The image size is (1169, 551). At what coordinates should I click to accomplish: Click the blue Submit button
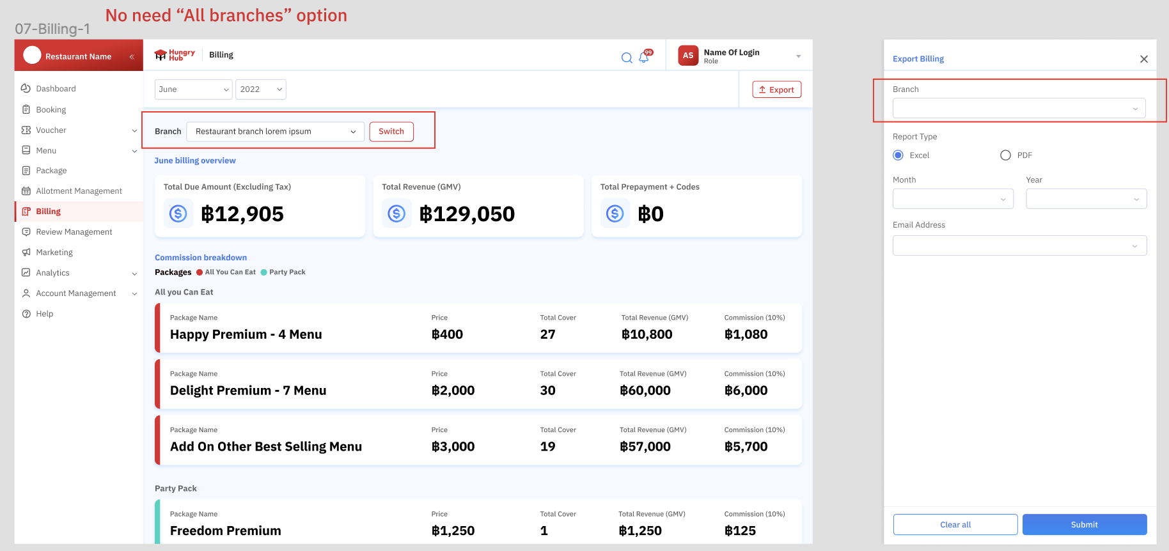pyautogui.click(x=1084, y=525)
